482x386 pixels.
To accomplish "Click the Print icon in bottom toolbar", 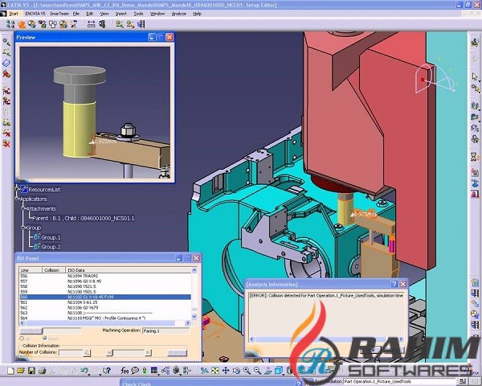I will tap(42, 370).
